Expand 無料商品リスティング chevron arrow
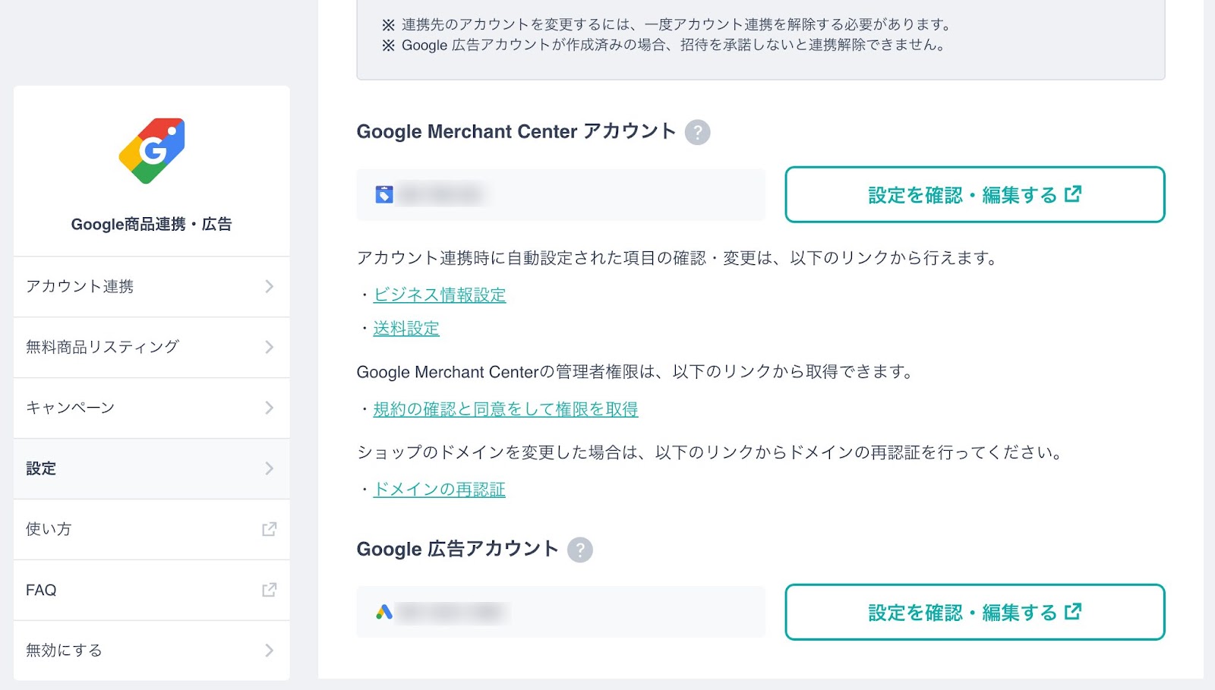1215x690 pixels. [x=269, y=347]
